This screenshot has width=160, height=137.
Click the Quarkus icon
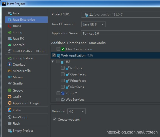click(10, 65)
